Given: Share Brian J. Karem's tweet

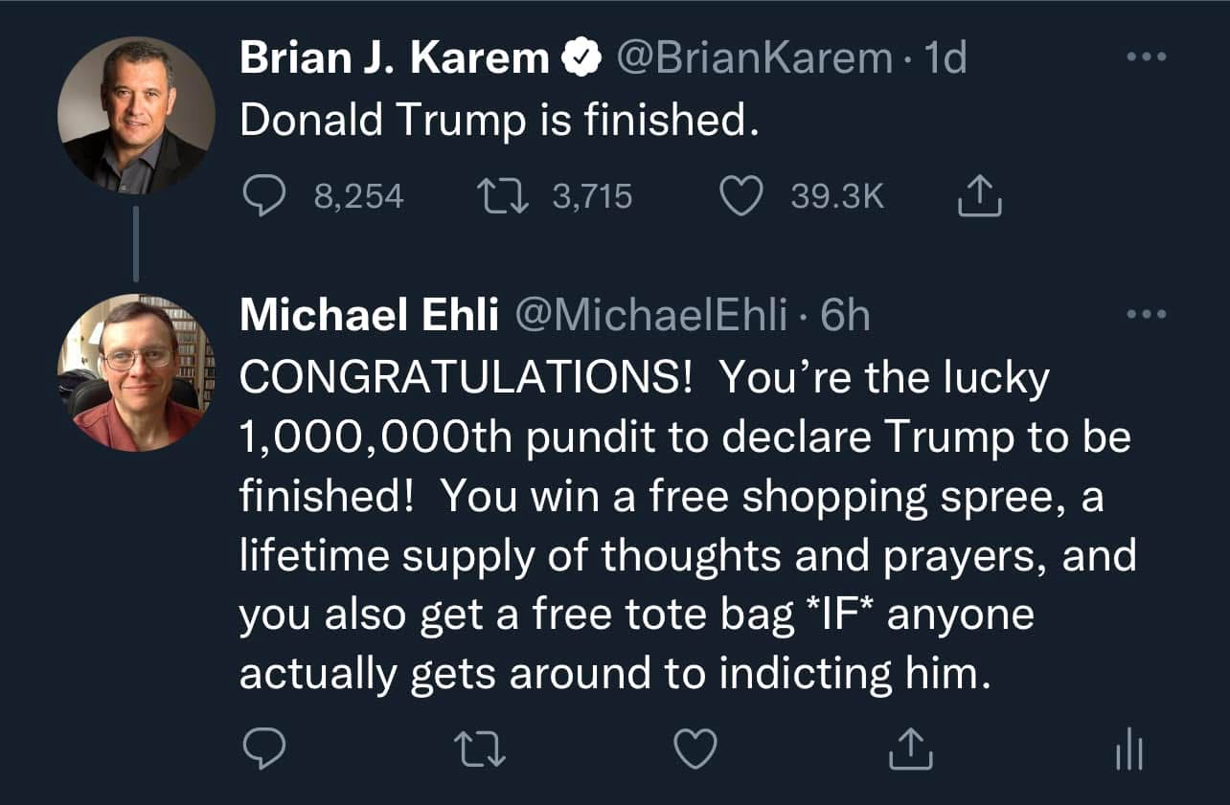Looking at the screenshot, I should [x=979, y=197].
